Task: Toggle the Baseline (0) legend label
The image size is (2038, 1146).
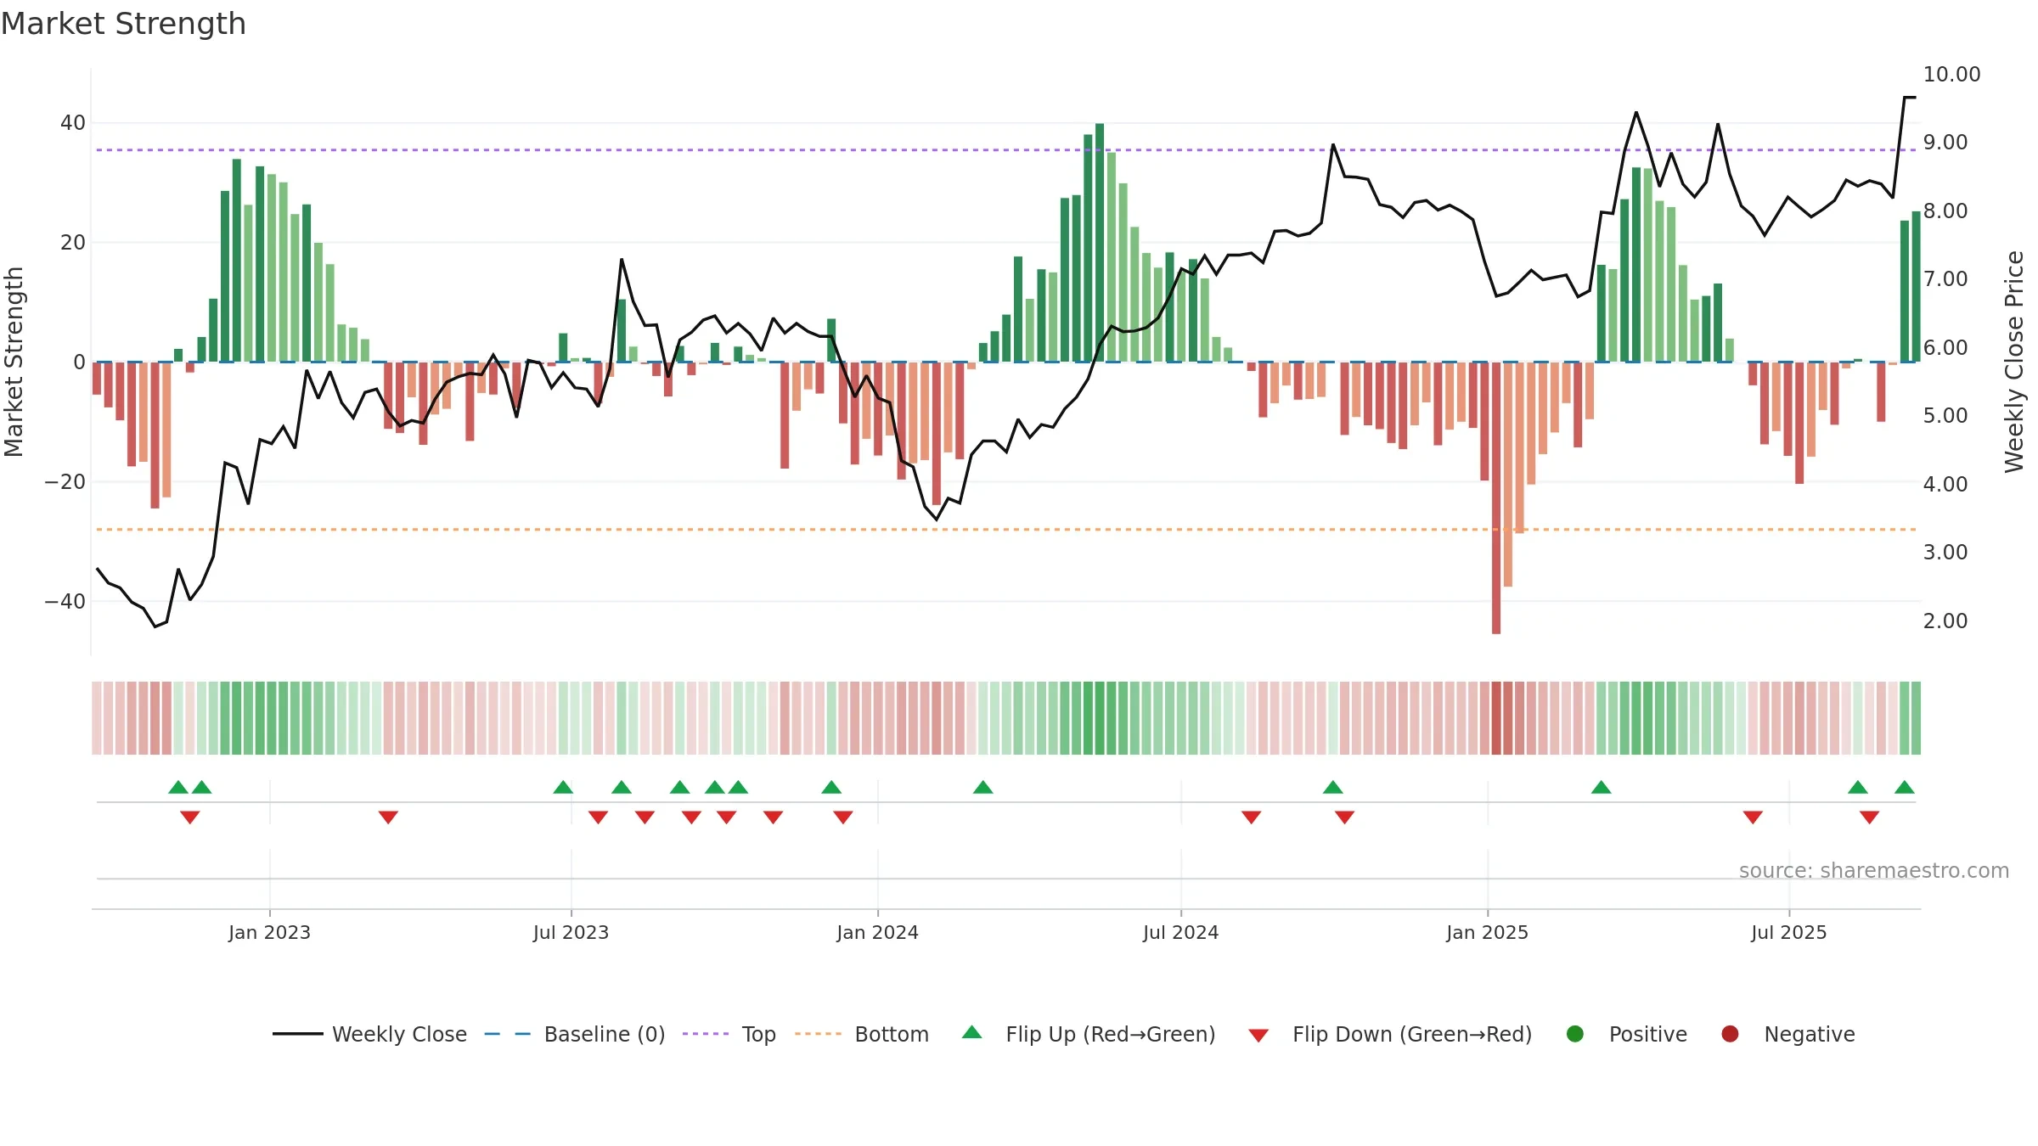Action: point(605,1035)
